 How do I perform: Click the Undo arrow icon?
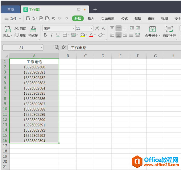pos(53,18)
